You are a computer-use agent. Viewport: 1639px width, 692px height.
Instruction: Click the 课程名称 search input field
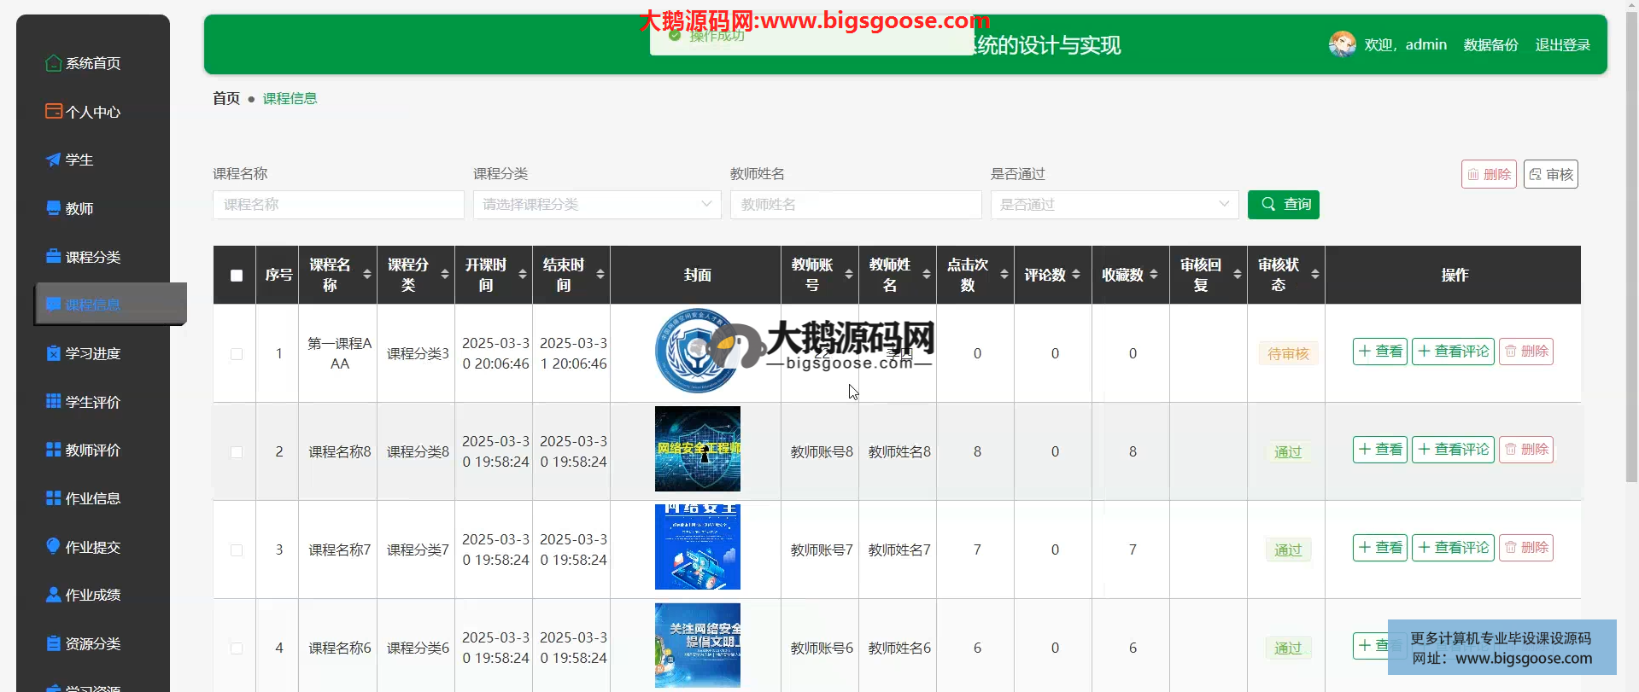(338, 205)
